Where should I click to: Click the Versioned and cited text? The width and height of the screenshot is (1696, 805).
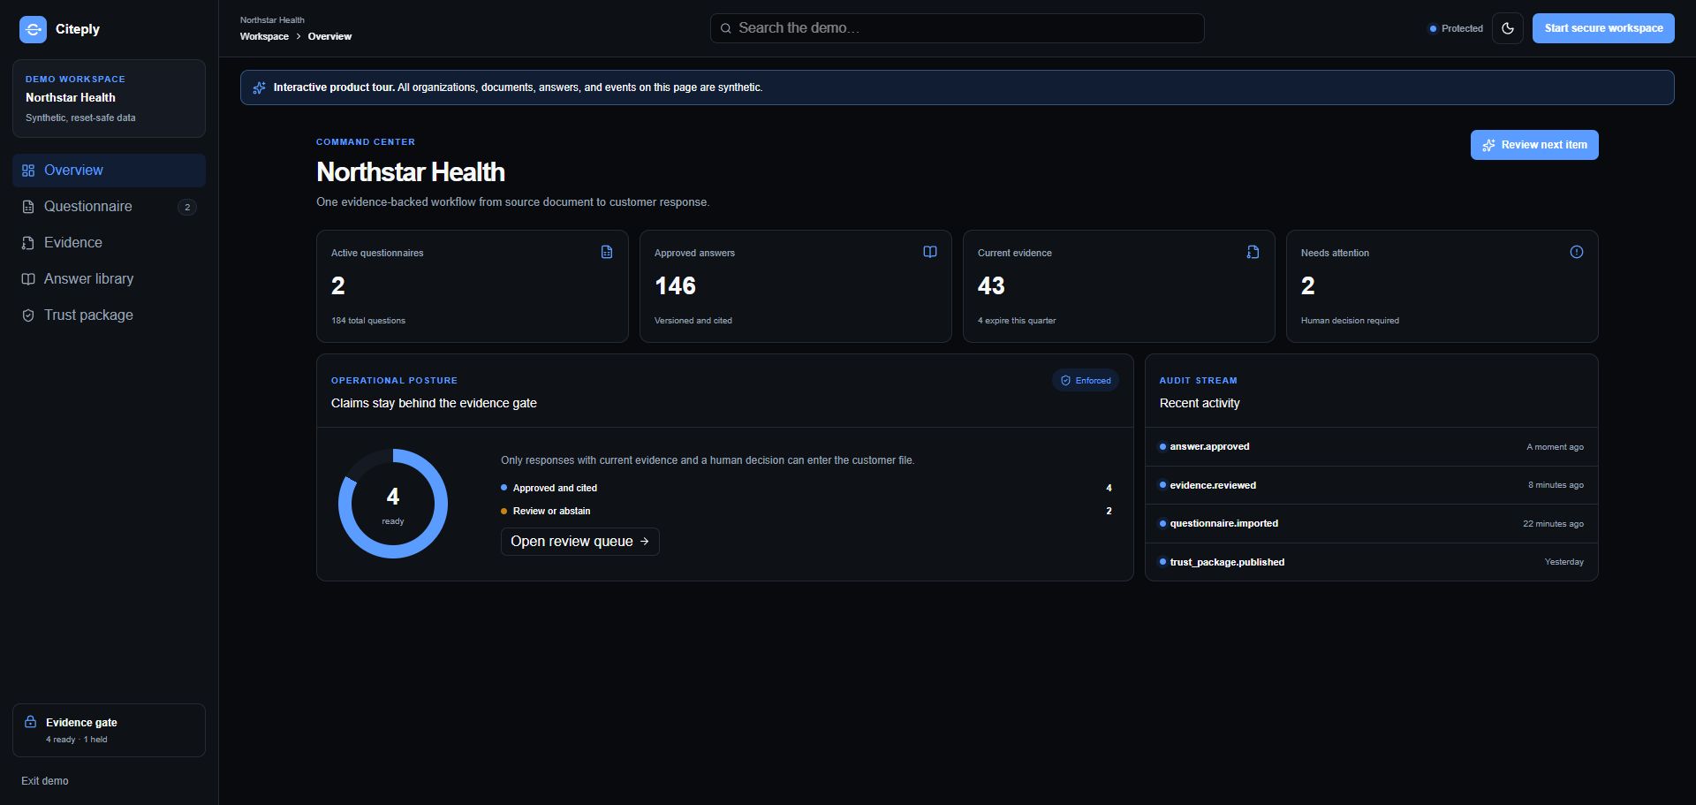[x=693, y=321]
